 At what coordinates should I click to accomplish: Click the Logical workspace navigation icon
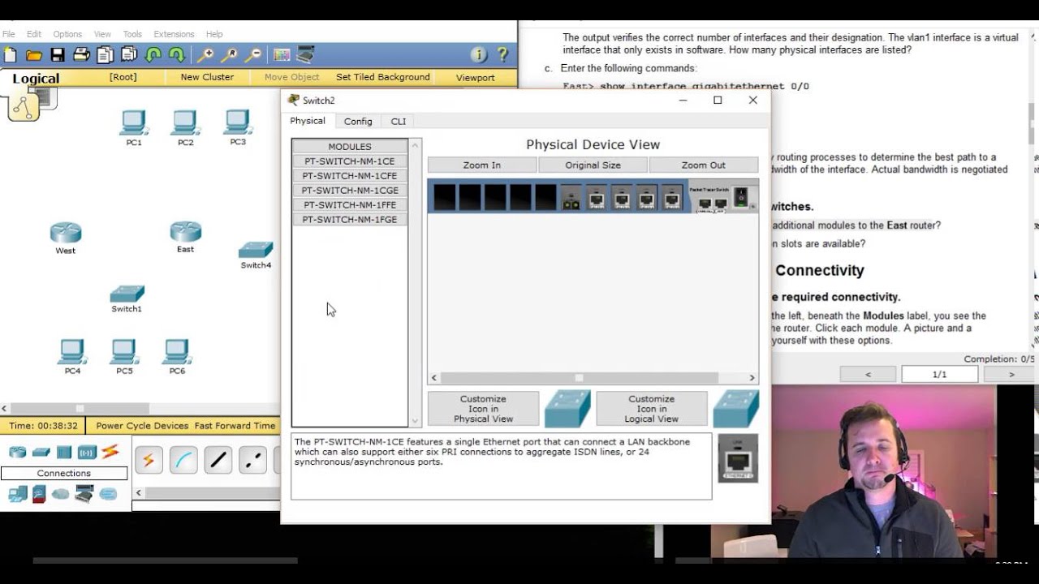24,106
